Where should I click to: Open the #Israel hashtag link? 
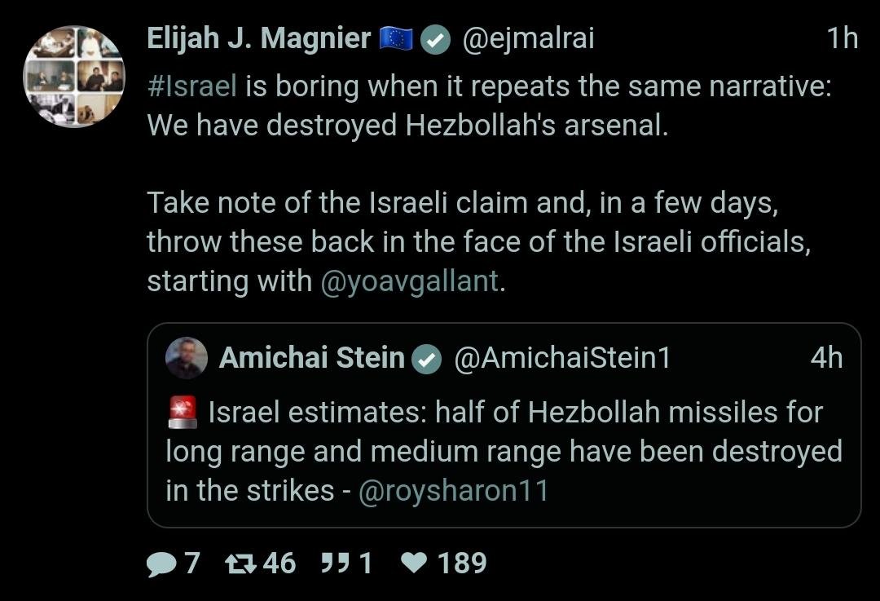191,86
